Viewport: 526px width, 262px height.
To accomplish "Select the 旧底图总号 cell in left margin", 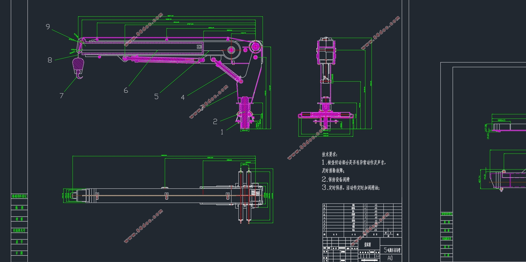I will click(x=19, y=230).
